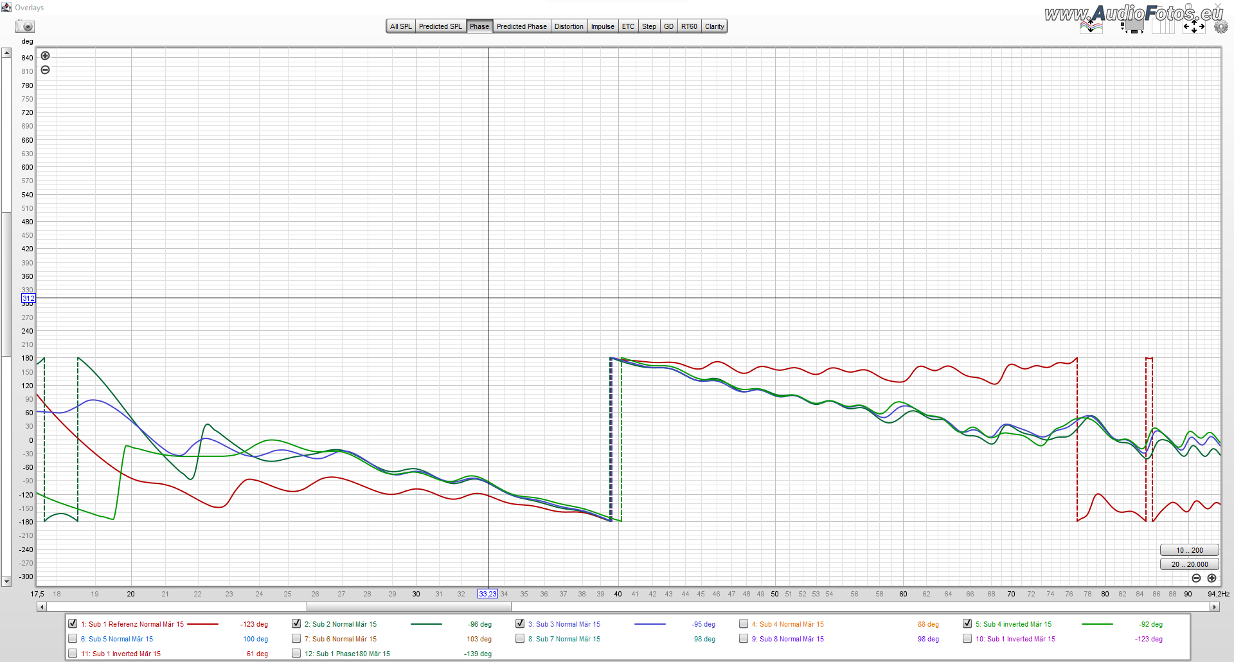Click the separate traces icon
This screenshot has width=1234, height=662.
[1091, 26]
